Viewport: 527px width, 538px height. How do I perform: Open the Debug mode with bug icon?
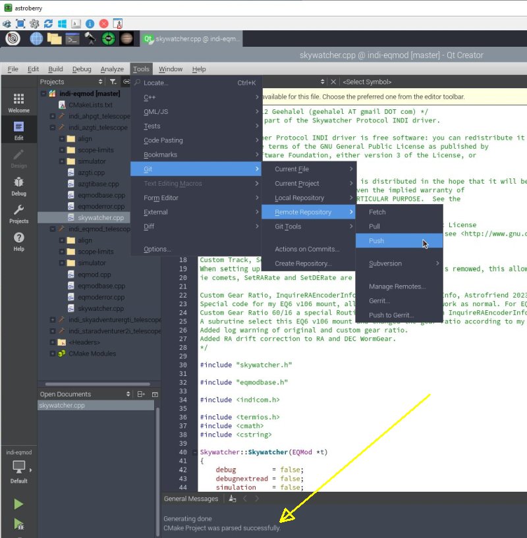point(18,186)
